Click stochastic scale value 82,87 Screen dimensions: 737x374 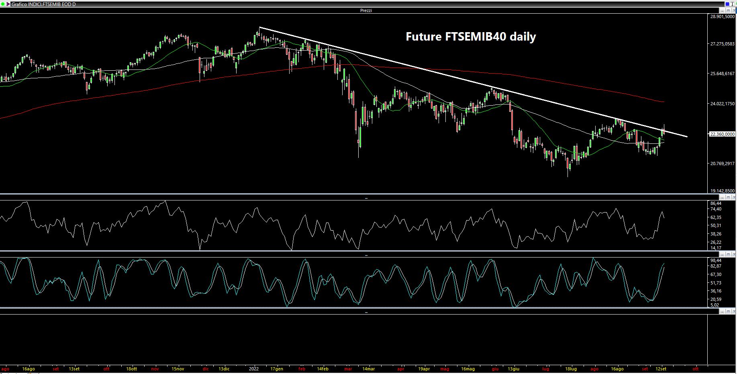click(x=716, y=266)
